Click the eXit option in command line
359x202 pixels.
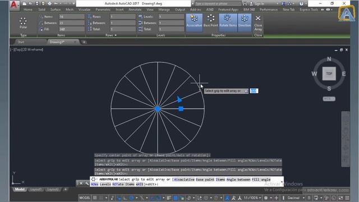[140, 184]
